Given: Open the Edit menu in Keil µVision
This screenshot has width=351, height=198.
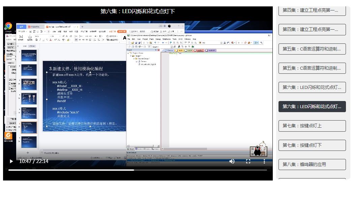Looking at the screenshot, I should 134,39.
